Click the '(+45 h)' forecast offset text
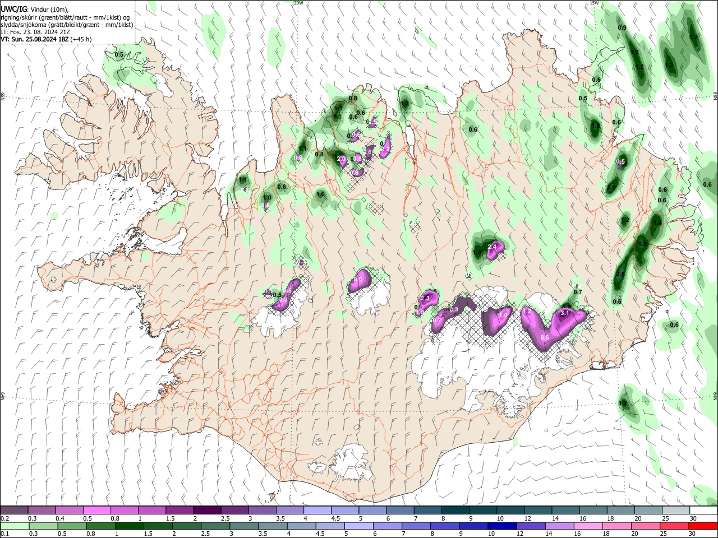 click(81, 39)
